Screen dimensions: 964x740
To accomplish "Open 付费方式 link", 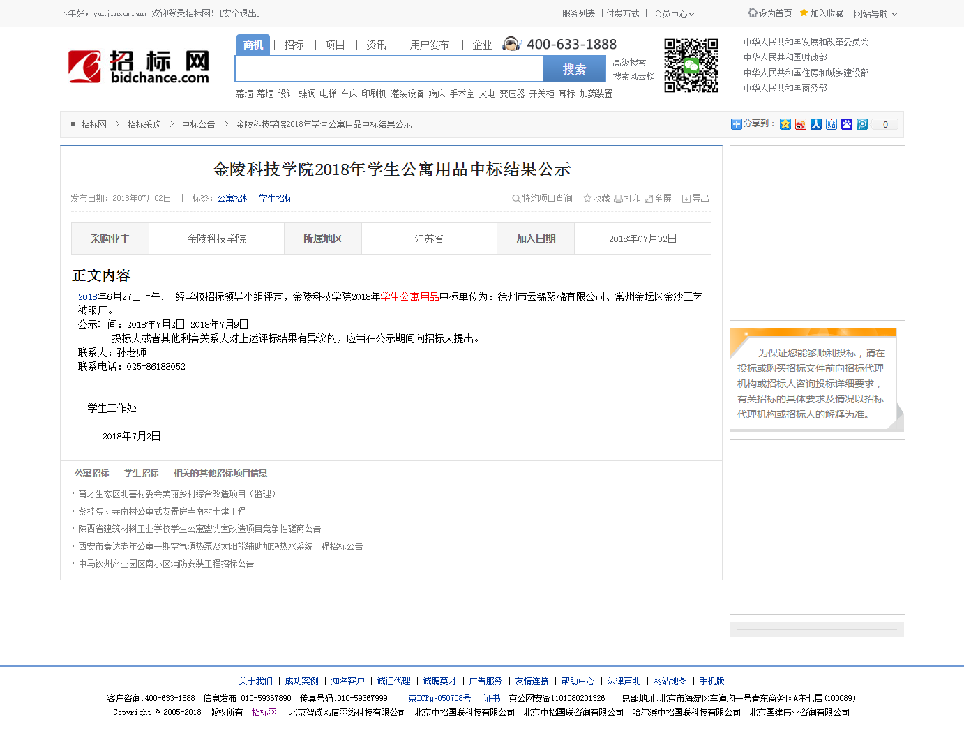I will pos(622,13).
